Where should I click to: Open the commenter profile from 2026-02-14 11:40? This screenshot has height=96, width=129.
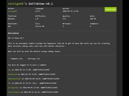(x=9, y=70)
